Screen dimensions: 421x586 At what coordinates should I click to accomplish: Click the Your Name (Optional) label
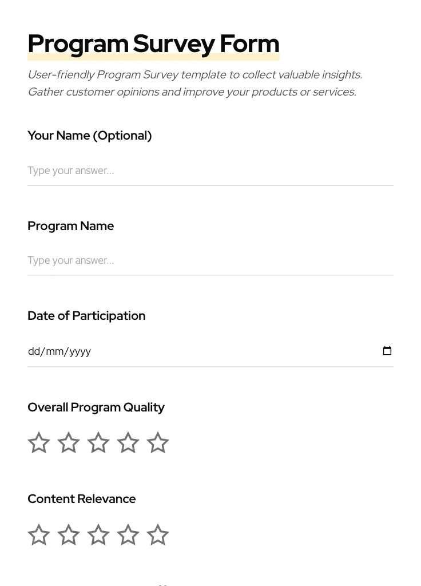click(89, 136)
